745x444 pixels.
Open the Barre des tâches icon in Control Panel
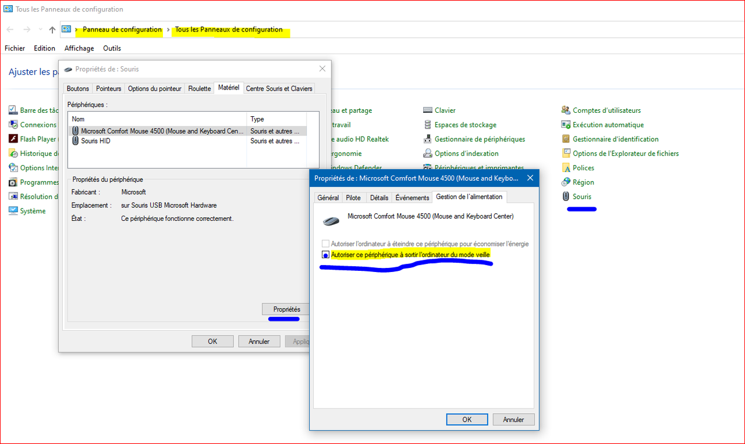(x=14, y=110)
